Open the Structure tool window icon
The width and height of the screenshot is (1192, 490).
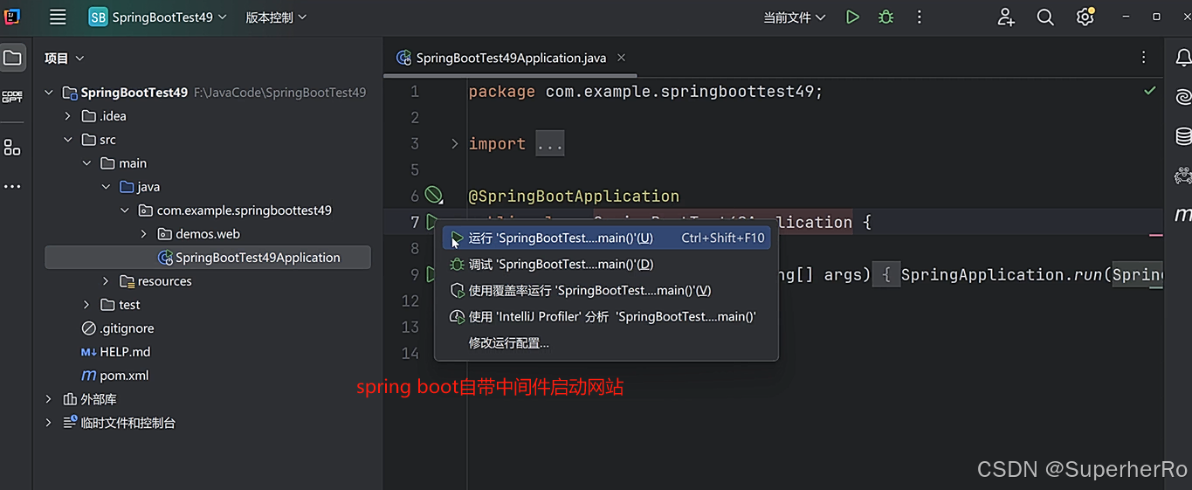(x=12, y=148)
